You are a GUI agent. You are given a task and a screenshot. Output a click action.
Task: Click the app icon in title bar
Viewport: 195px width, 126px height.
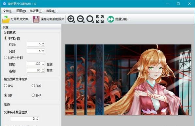tap(4, 4)
